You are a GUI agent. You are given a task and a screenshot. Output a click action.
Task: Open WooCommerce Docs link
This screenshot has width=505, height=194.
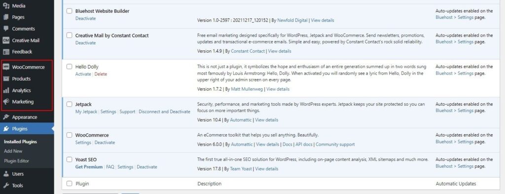(x=288, y=144)
